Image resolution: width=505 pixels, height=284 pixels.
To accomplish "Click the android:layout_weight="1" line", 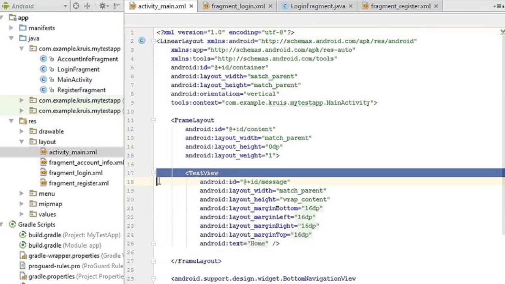I will [232, 155].
